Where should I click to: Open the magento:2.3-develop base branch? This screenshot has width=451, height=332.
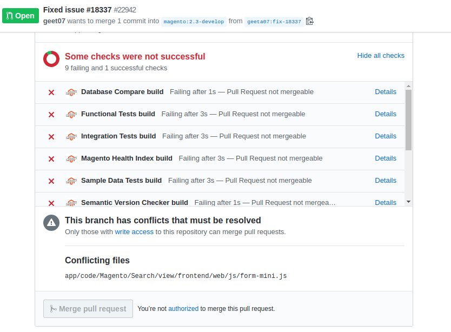pyautogui.click(x=194, y=22)
